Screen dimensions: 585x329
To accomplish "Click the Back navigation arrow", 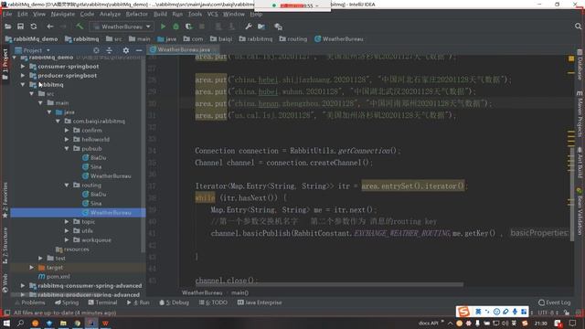I will coord(50,27).
